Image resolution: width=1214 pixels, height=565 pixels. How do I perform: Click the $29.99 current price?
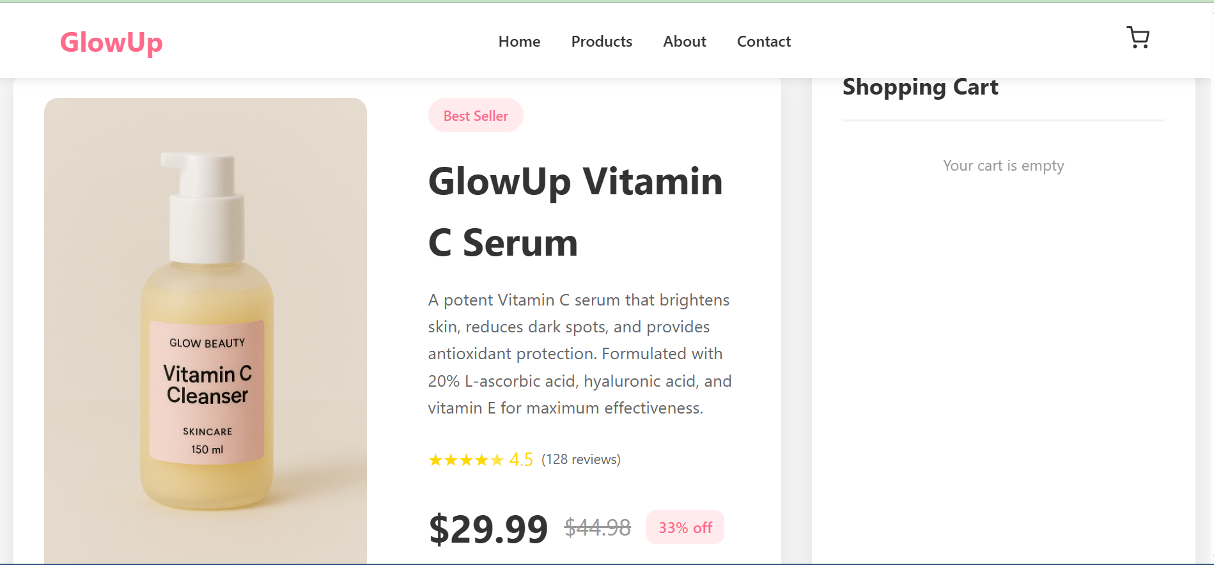488,529
